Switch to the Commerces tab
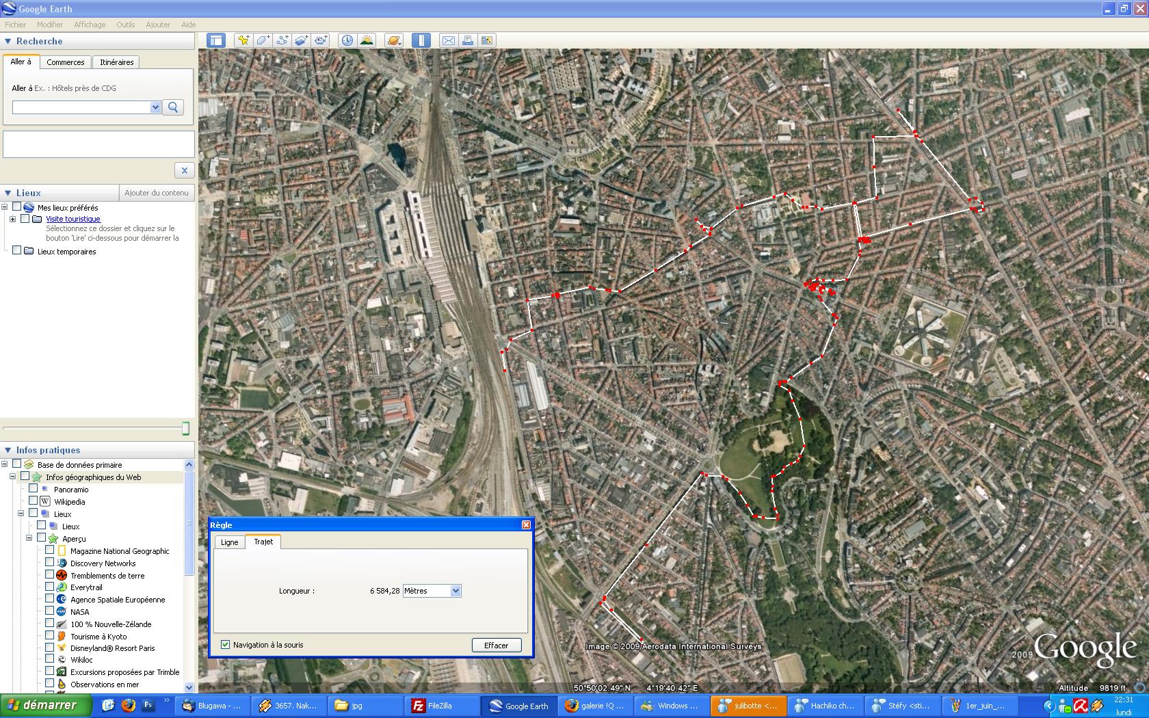This screenshot has height=718, width=1149. pyautogui.click(x=66, y=62)
